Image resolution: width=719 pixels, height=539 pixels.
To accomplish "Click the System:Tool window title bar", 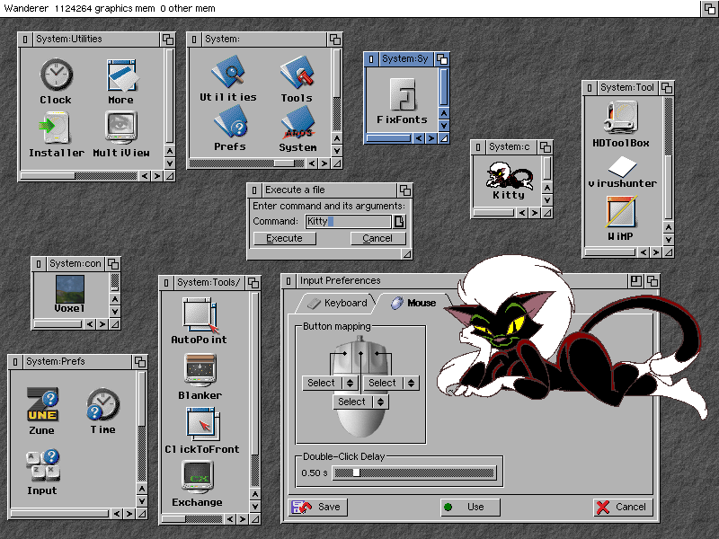I will [627, 87].
